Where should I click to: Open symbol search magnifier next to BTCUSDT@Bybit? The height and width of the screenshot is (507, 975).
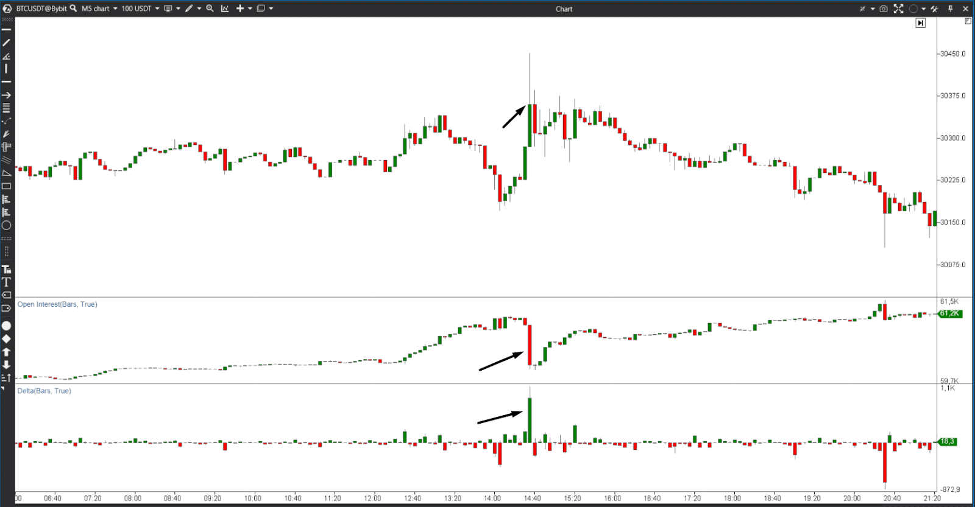pos(74,9)
